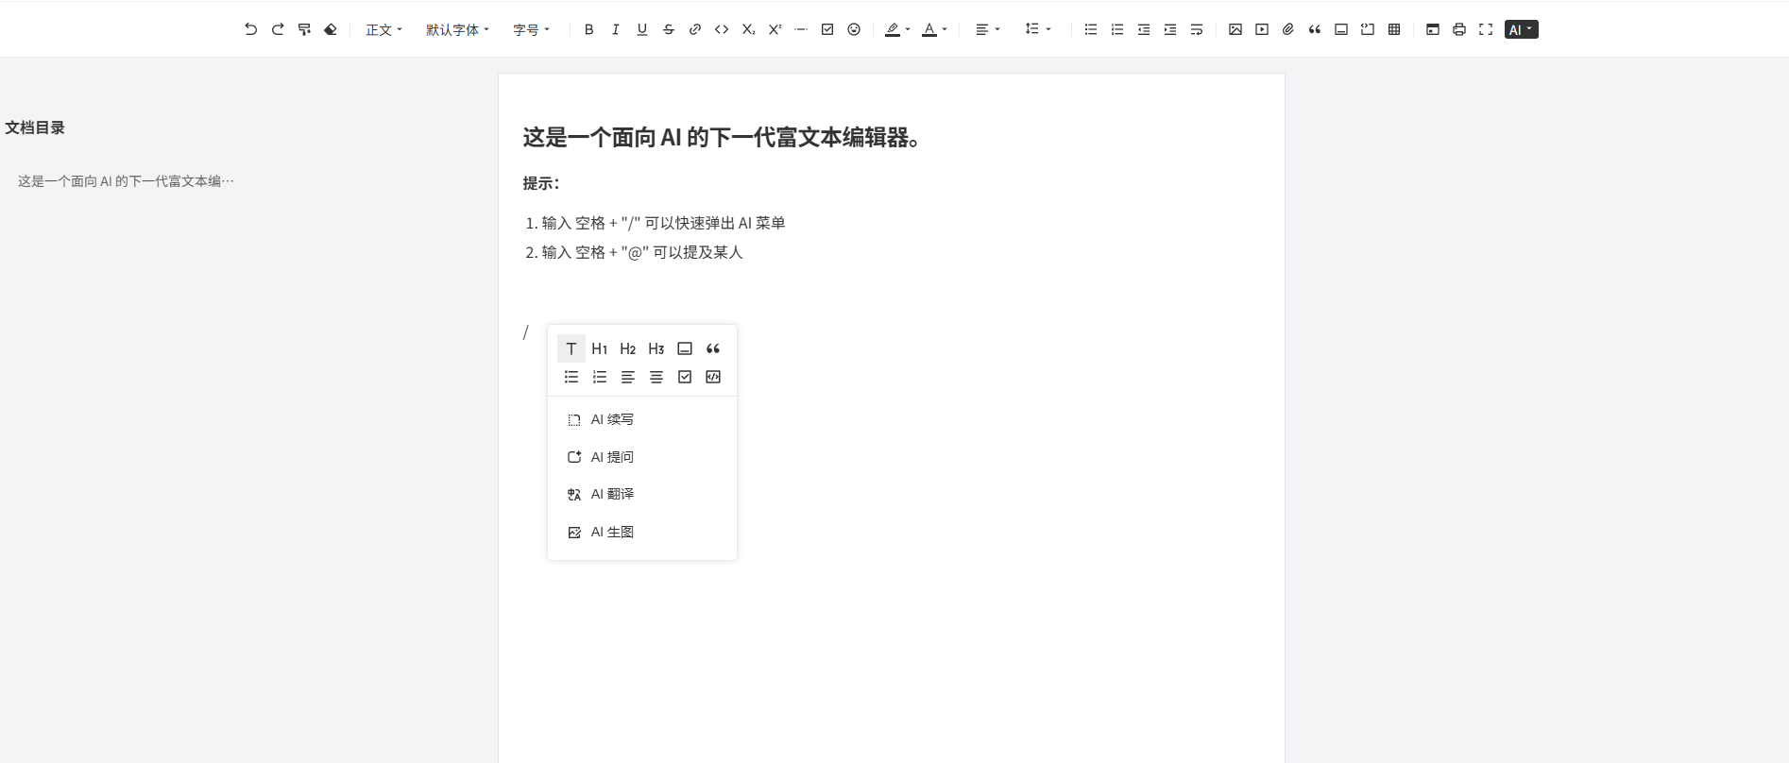Click the printer icon
Viewport: 1789px width, 763px height.
[1459, 29]
